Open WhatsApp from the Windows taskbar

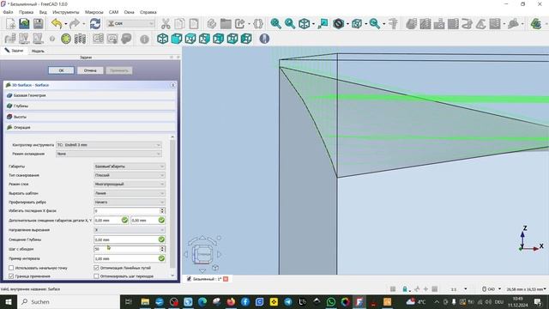click(x=331, y=301)
